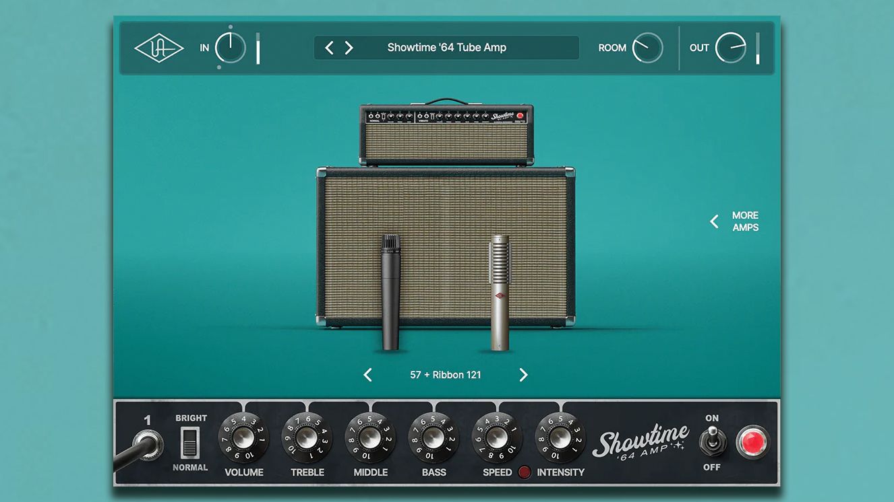
Task: Expand the More Amps panel
Action: tap(734, 221)
